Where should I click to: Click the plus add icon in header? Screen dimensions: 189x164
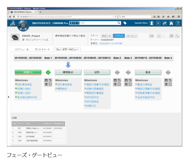158,23
